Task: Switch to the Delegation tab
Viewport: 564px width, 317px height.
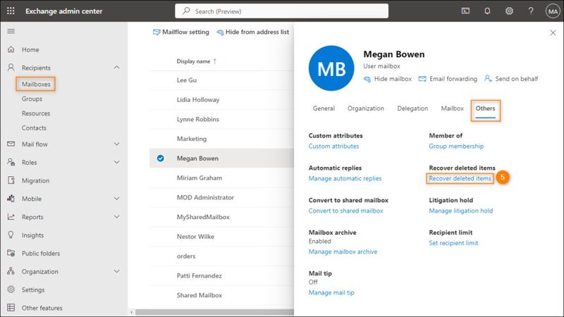Action: (x=412, y=108)
